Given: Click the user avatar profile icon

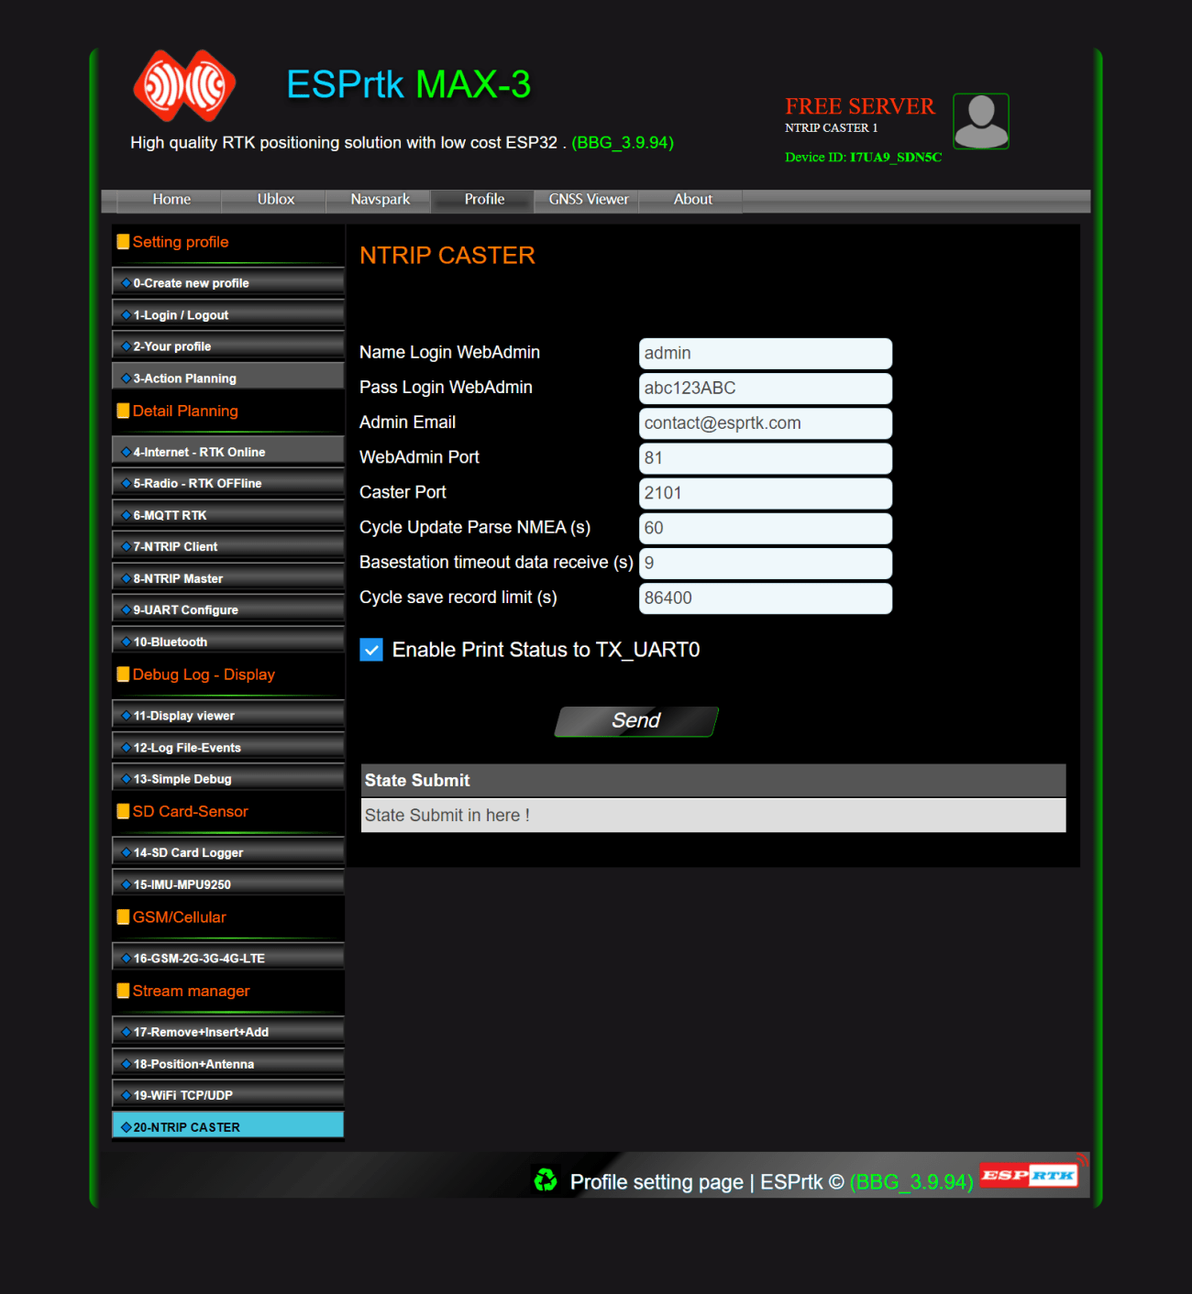Looking at the screenshot, I should (980, 121).
